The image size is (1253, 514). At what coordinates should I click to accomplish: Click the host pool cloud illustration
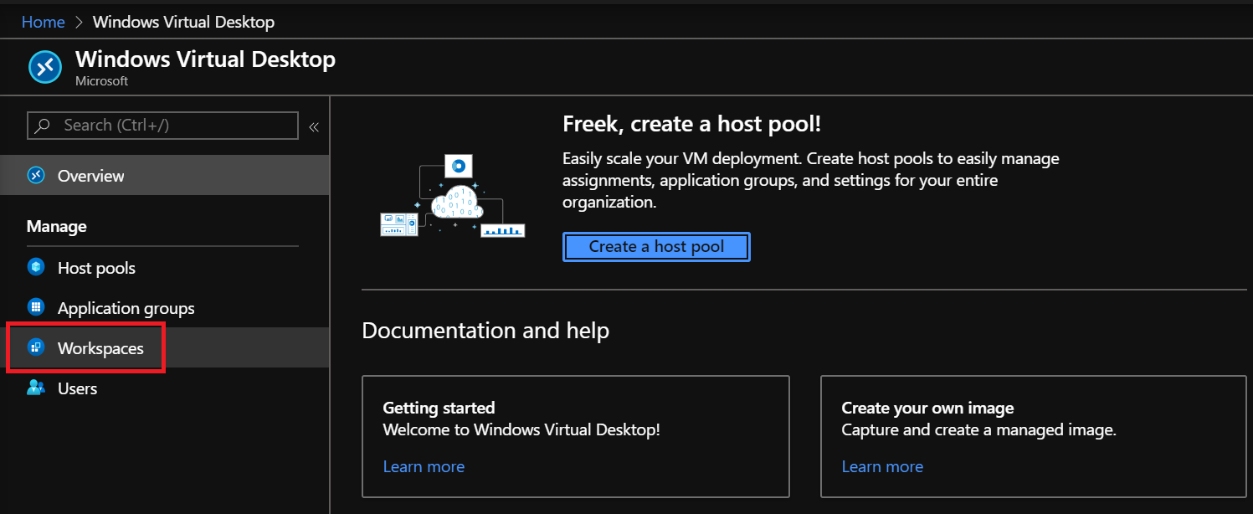point(452,197)
